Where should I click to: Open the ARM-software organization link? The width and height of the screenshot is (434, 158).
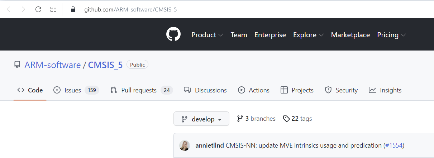click(x=52, y=65)
